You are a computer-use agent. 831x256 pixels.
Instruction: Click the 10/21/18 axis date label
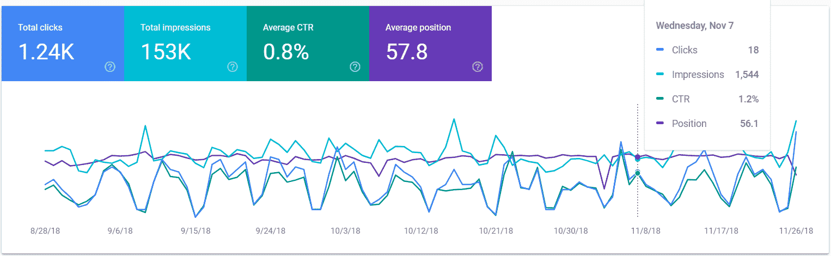point(496,231)
